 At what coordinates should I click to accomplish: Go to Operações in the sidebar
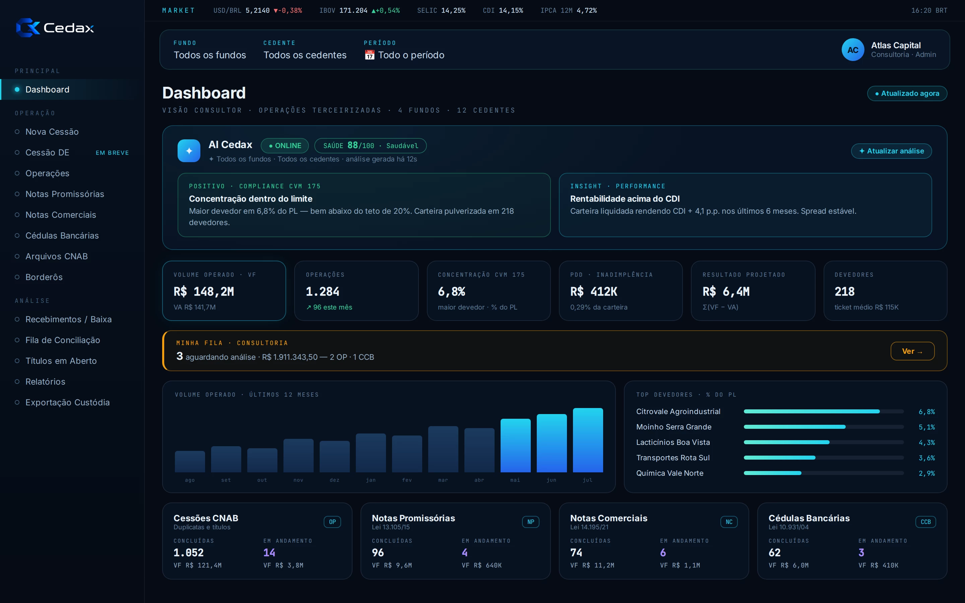click(x=72, y=173)
